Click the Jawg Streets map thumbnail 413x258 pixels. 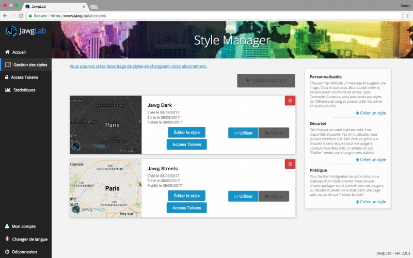(106, 188)
